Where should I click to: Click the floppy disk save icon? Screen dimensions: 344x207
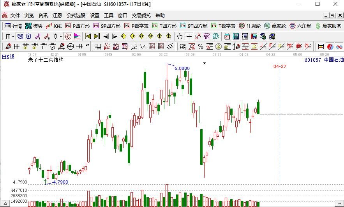254,36
